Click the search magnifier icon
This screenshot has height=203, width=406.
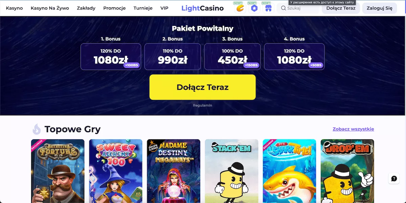(x=284, y=8)
